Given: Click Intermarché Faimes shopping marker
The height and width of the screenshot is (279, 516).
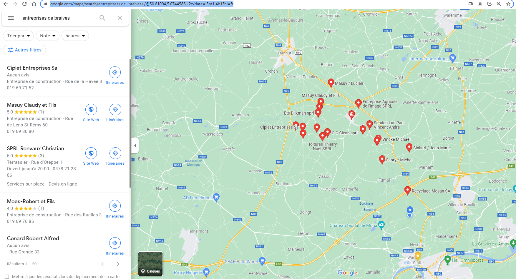Looking at the screenshot, I should point(453,58).
